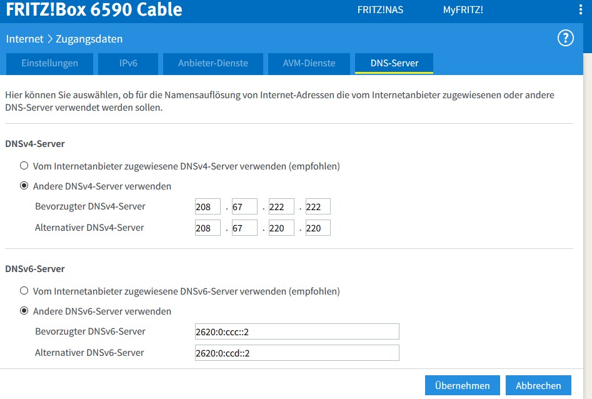The width and height of the screenshot is (592, 399).
Task: Open the help question mark icon
Action: [565, 39]
